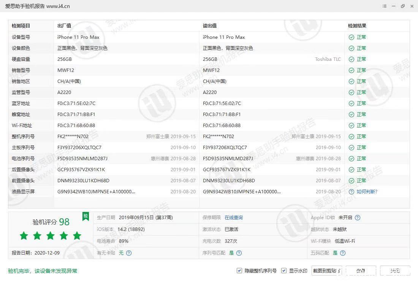Click the green check icon in 硬盘容量 row
The height and width of the screenshot is (285, 418).
tap(351, 59)
